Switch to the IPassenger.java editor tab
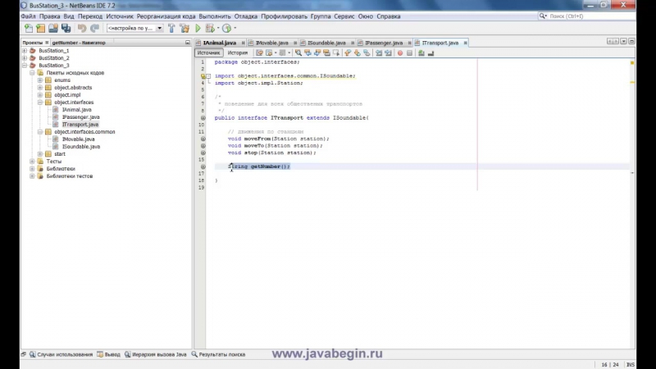656x369 pixels. point(385,42)
